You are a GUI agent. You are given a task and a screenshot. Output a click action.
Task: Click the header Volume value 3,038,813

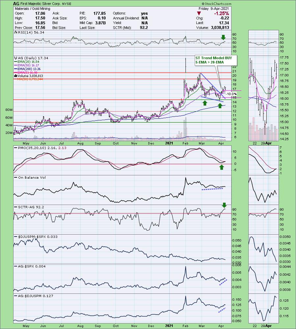click(x=220, y=28)
